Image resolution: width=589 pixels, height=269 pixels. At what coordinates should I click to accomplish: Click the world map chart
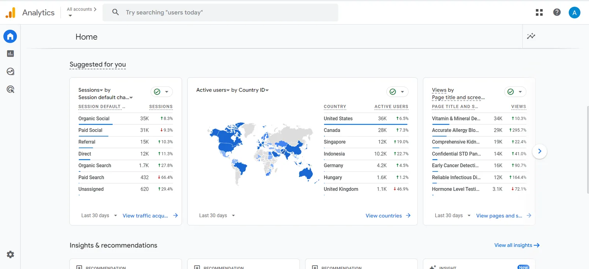(x=262, y=154)
